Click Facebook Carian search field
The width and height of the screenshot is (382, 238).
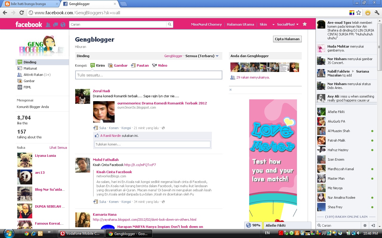click(x=118, y=24)
